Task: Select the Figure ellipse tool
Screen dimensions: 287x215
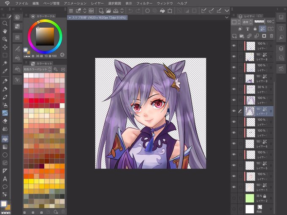Action: pos(5,155)
